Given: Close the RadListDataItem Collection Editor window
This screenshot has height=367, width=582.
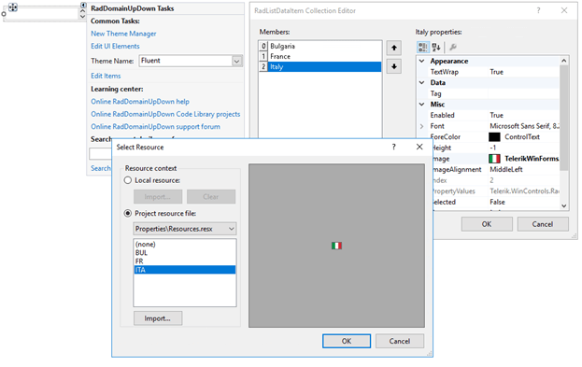Looking at the screenshot, I should pyautogui.click(x=564, y=10).
